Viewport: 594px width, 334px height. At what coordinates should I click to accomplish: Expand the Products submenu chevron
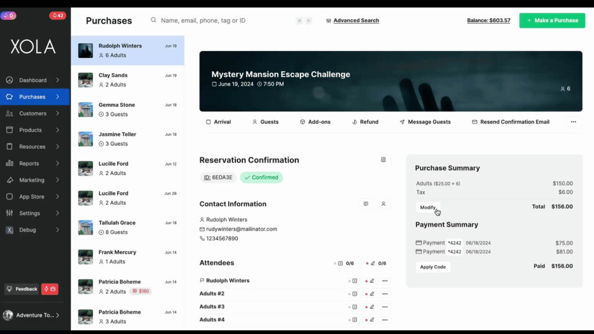[x=58, y=130]
